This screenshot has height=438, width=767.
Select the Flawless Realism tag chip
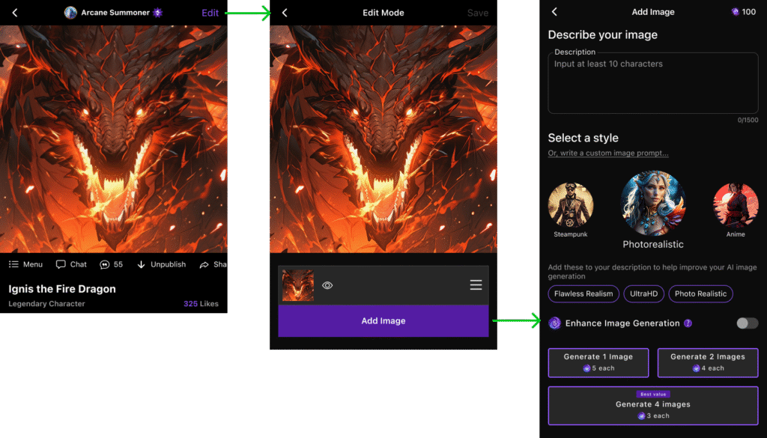point(583,293)
